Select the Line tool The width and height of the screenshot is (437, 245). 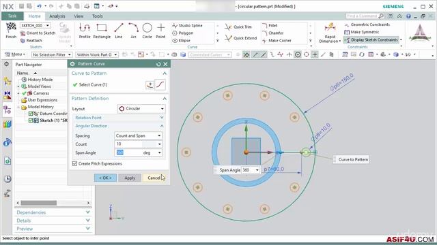point(118,31)
